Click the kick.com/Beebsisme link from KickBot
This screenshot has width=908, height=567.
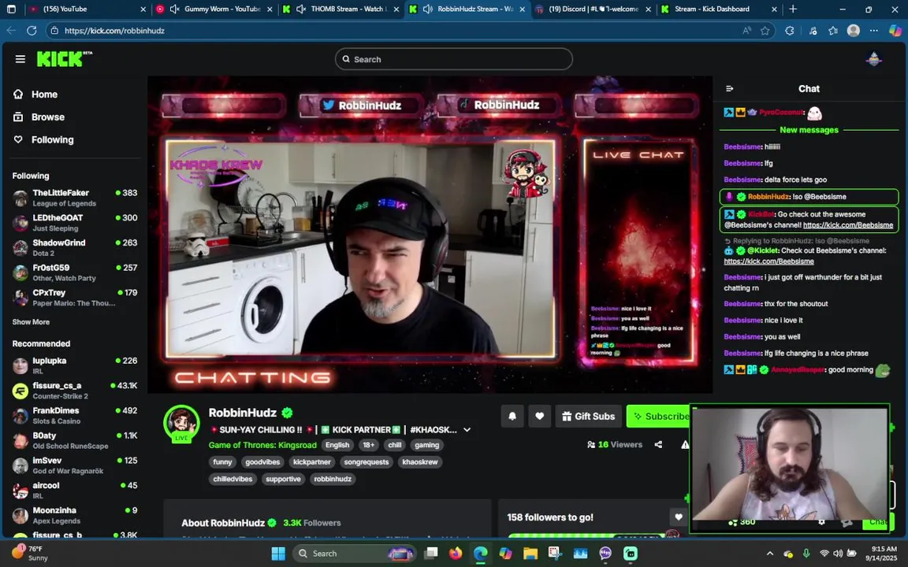tap(848, 225)
